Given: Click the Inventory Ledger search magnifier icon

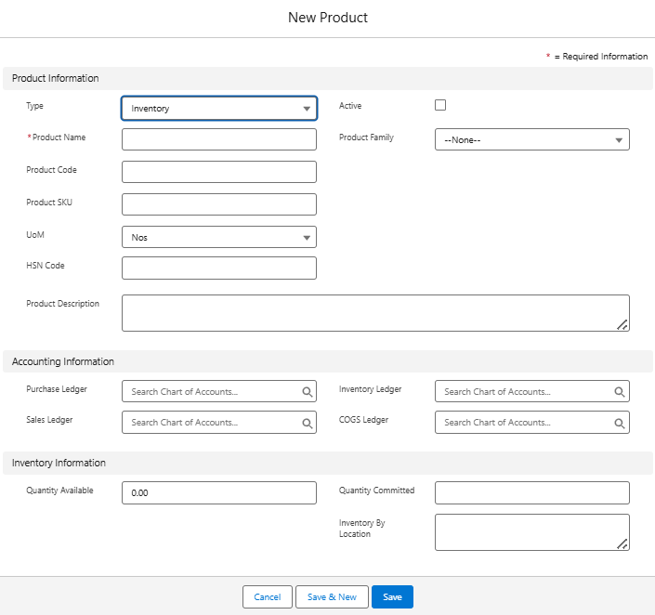Looking at the screenshot, I should click(x=620, y=392).
